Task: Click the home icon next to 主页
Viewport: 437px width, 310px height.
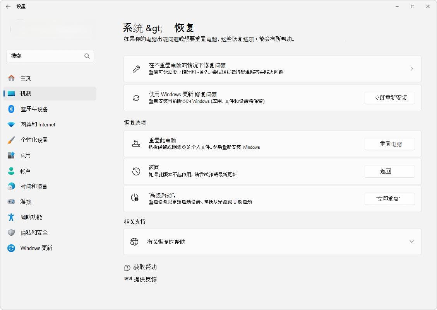Action: click(12, 78)
